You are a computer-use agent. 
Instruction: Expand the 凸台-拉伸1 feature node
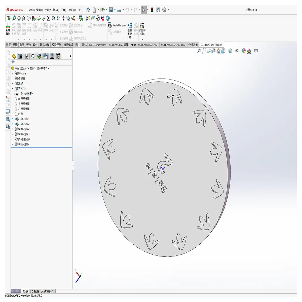12,119
